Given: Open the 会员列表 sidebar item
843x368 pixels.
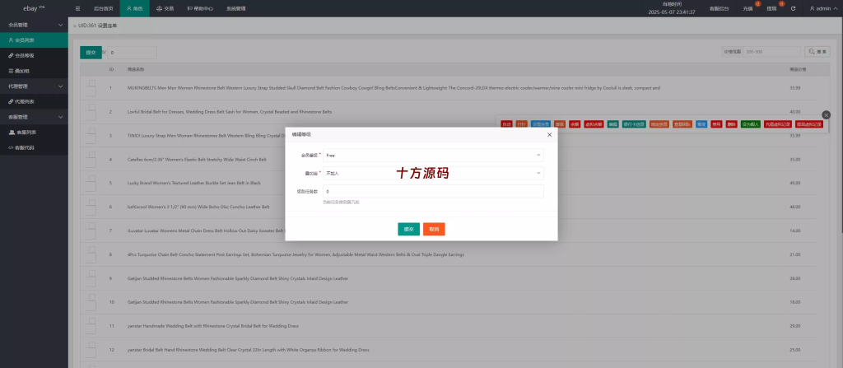Looking at the screenshot, I should tap(34, 40).
